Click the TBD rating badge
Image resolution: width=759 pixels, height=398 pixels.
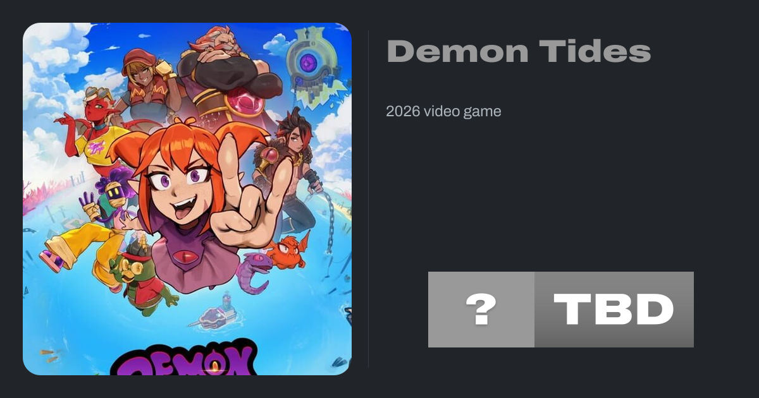[x=614, y=310]
